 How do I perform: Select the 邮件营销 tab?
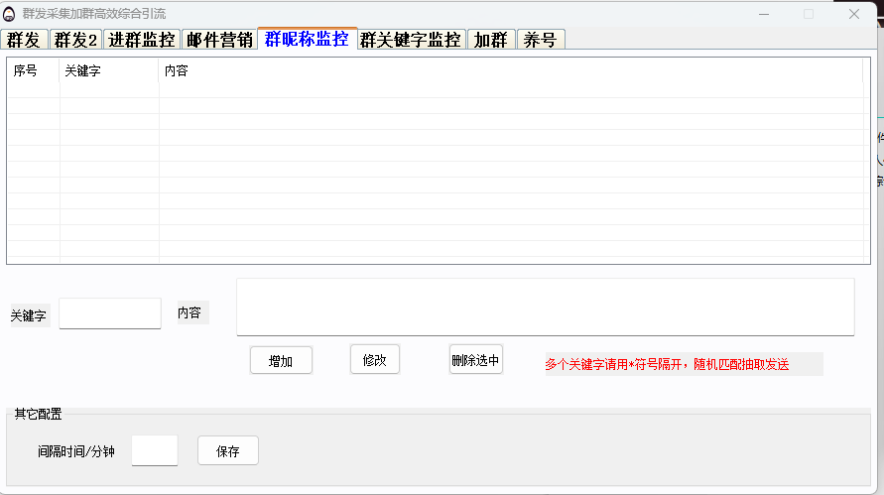[219, 40]
